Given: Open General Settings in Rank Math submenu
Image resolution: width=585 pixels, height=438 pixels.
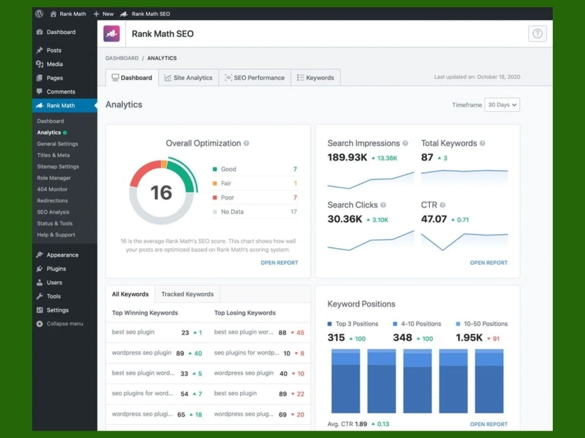Looking at the screenshot, I should click(x=57, y=144).
